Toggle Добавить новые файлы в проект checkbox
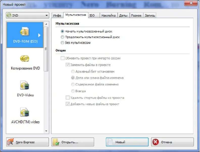200x152 pixels. 68,104
